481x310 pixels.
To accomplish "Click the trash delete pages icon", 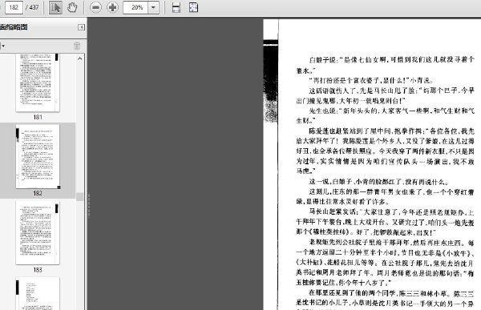I will [77, 46].
